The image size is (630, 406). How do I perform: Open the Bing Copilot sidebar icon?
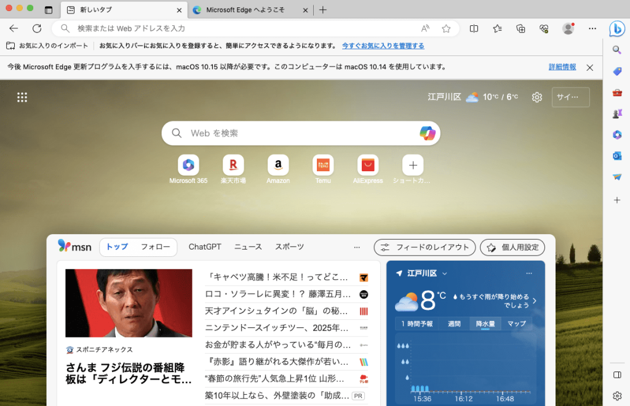point(616,29)
